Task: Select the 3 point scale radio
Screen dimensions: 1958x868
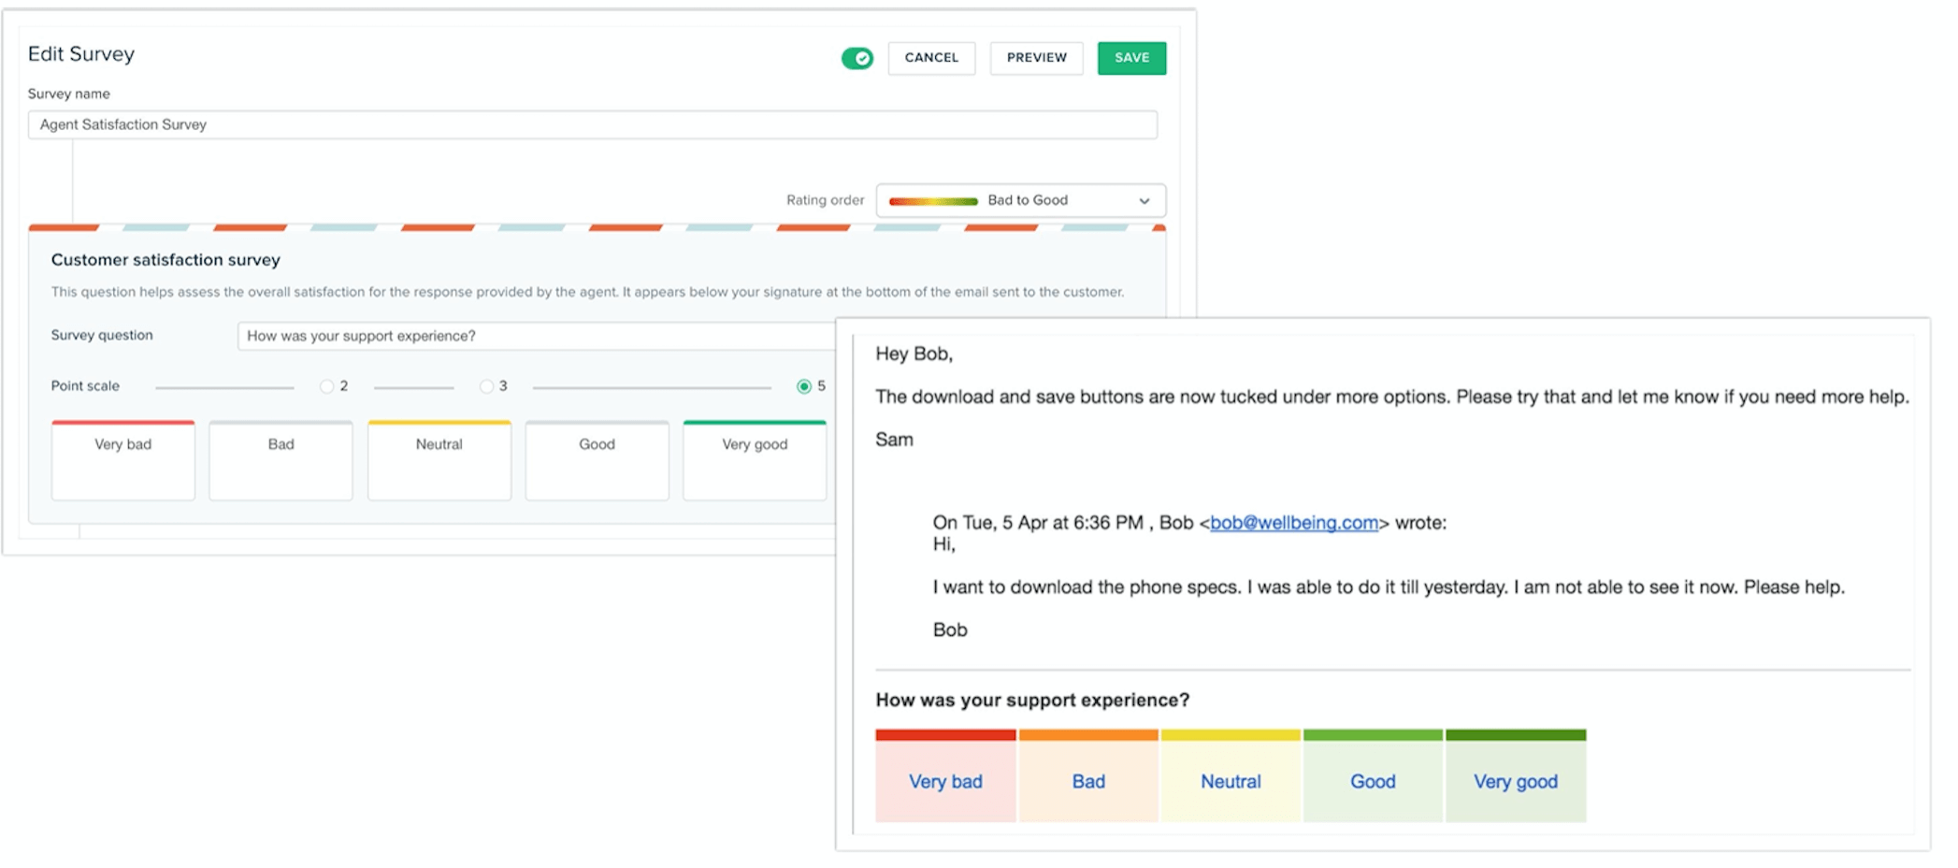Action: click(486, 386)
